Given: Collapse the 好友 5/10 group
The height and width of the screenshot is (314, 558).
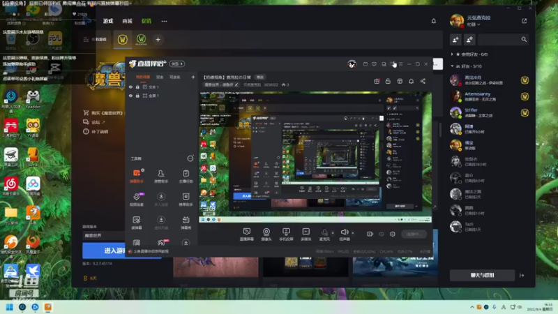Looking at the screenshot, I should pyautogui.click(x=452, y=66).
